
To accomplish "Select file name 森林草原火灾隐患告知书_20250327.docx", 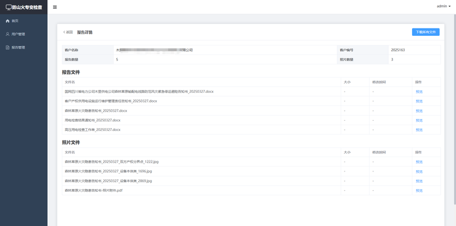I will pos(96,110).
